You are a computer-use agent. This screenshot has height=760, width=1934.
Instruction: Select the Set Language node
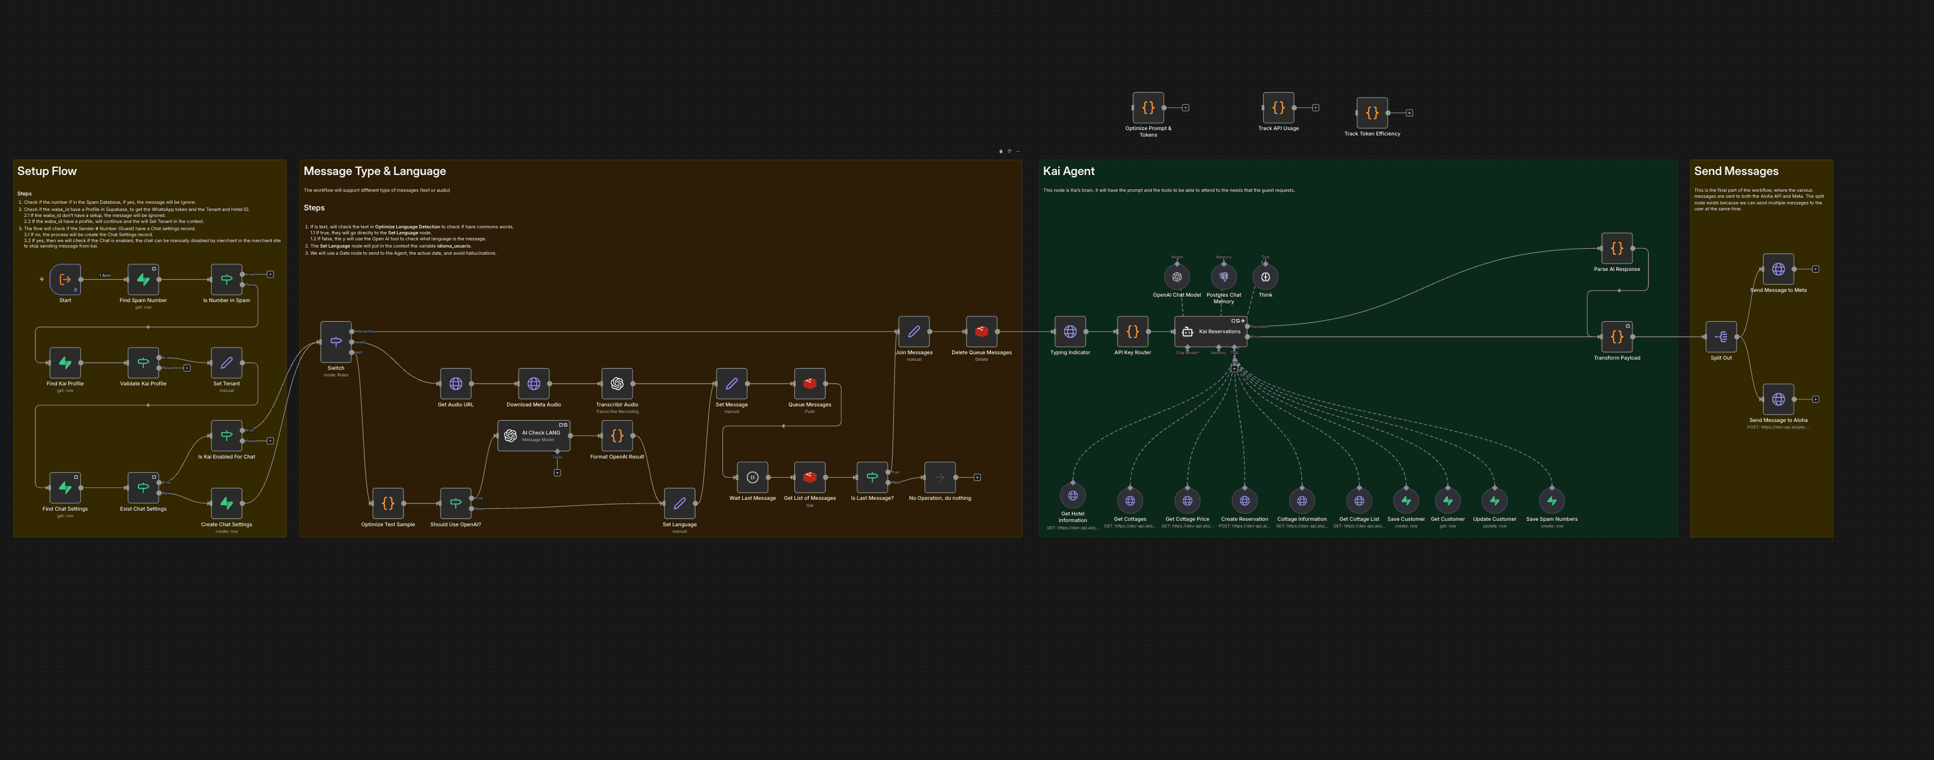click(x=679, y=503)
